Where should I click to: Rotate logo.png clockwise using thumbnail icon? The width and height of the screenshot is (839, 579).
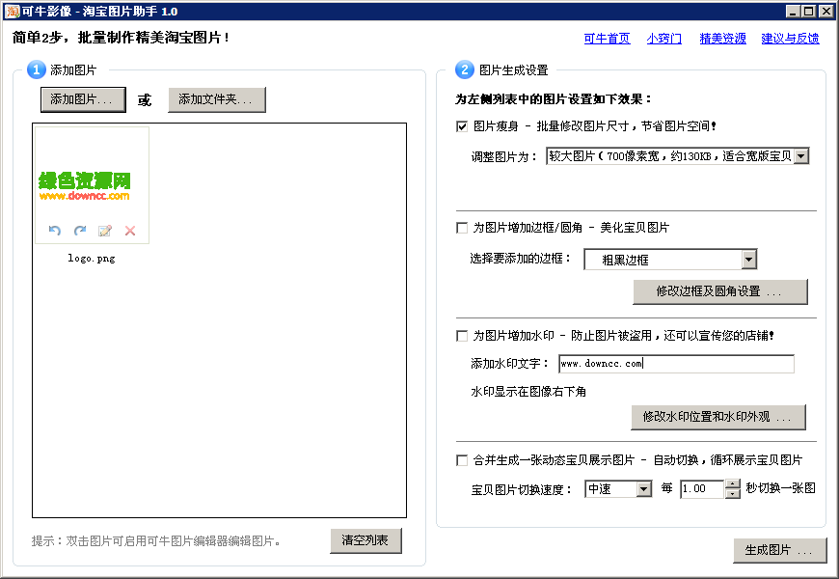click(81, 231)
